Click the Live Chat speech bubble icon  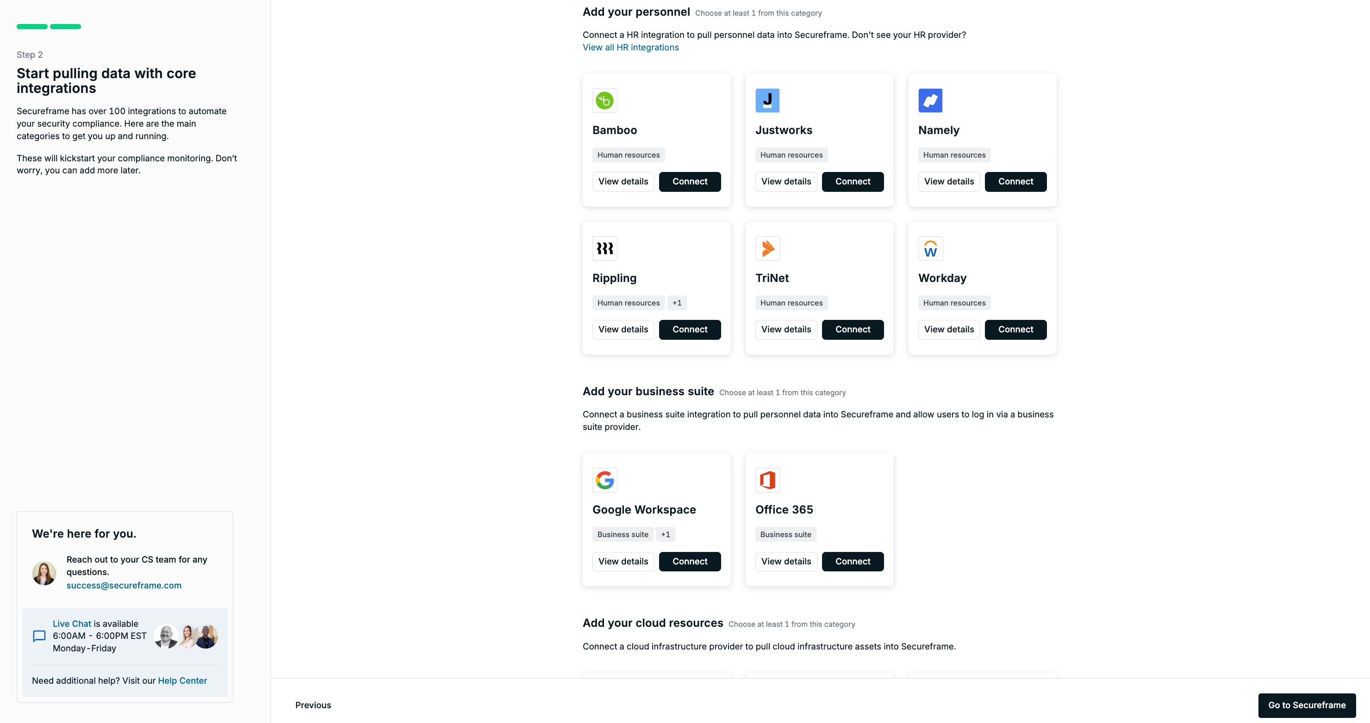coord(39,636)
